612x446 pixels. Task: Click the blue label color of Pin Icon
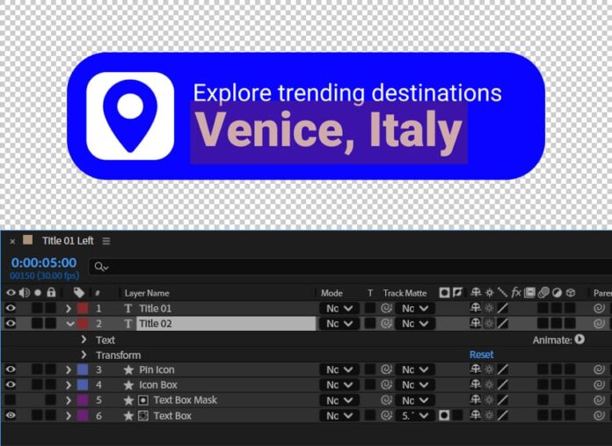83,369
